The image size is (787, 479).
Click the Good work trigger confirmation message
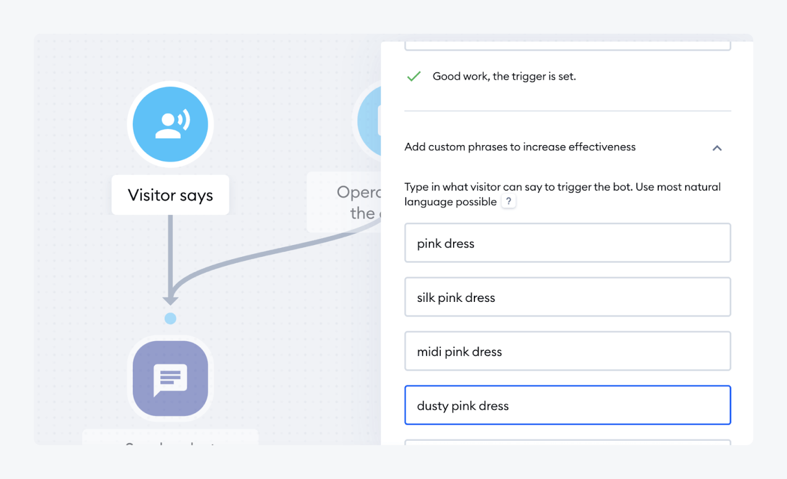504,76
